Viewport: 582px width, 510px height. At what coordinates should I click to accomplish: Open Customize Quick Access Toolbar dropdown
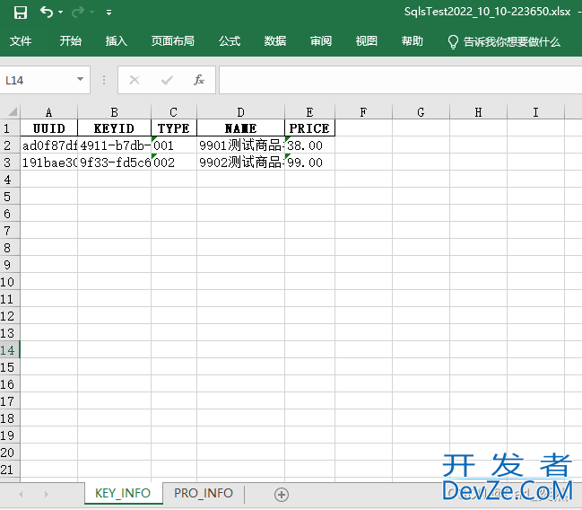[109, 13]
